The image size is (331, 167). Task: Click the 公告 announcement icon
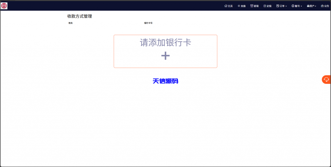322,6
